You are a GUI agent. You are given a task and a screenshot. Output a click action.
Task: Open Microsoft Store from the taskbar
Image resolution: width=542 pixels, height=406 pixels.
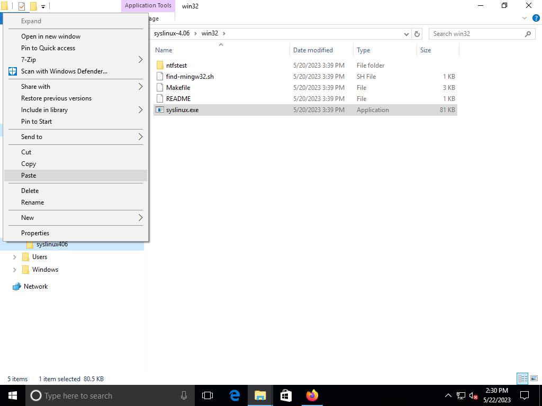pyautogui.click(x=286, y=395)
